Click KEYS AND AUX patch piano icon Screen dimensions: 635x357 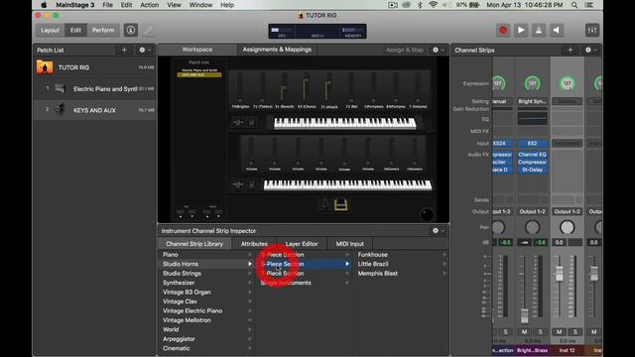61,110
